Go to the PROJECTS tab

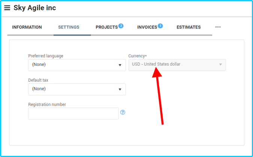click(x=107, y=27)
